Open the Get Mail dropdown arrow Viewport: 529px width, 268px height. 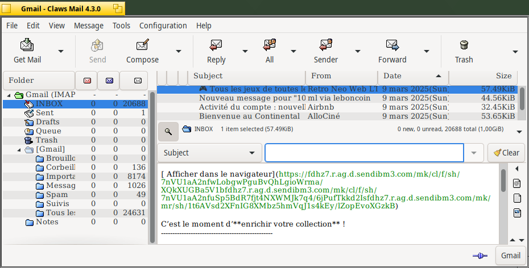point(61,51)
